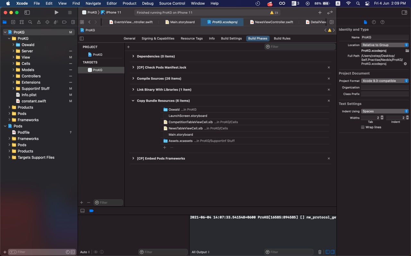Open the breakpoint navigator
411x256 pixels.
(x=64, y=22)
